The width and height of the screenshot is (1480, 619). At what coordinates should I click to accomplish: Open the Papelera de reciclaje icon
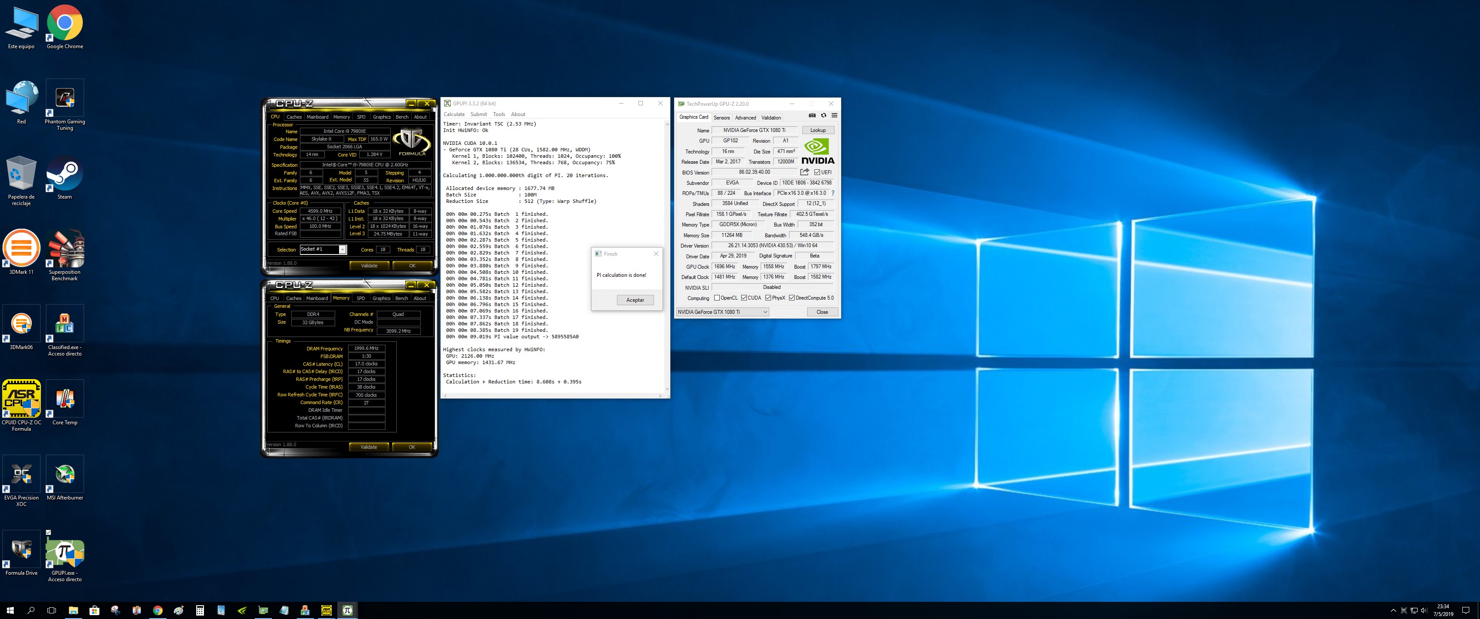21,181
